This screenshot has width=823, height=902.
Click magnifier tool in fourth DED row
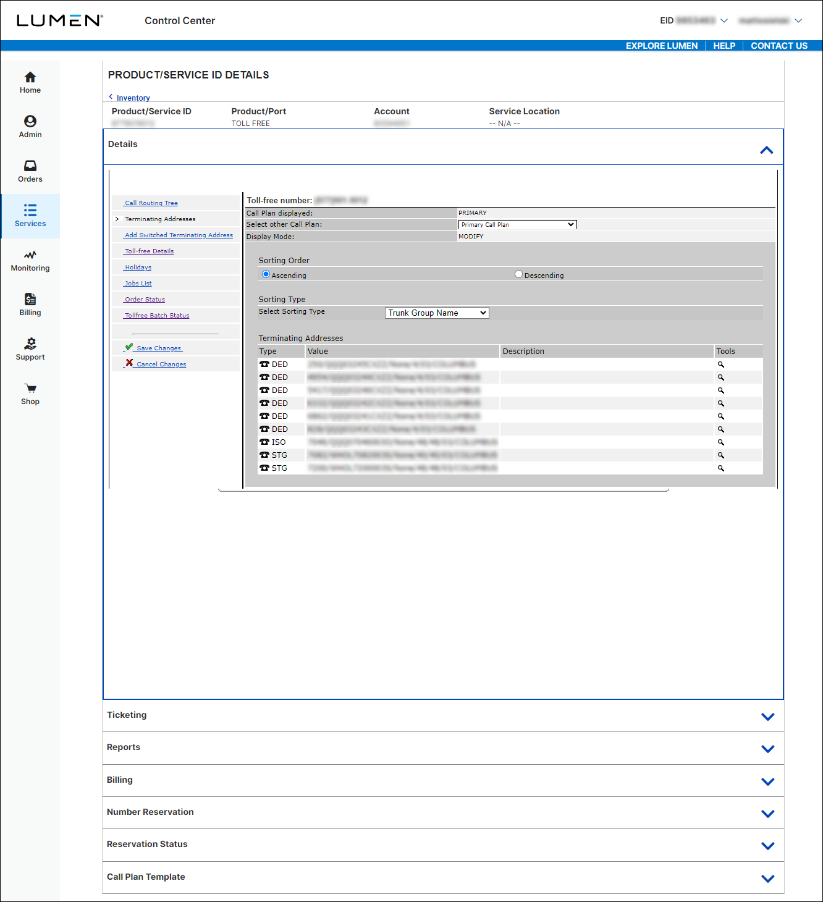[720, 403]
